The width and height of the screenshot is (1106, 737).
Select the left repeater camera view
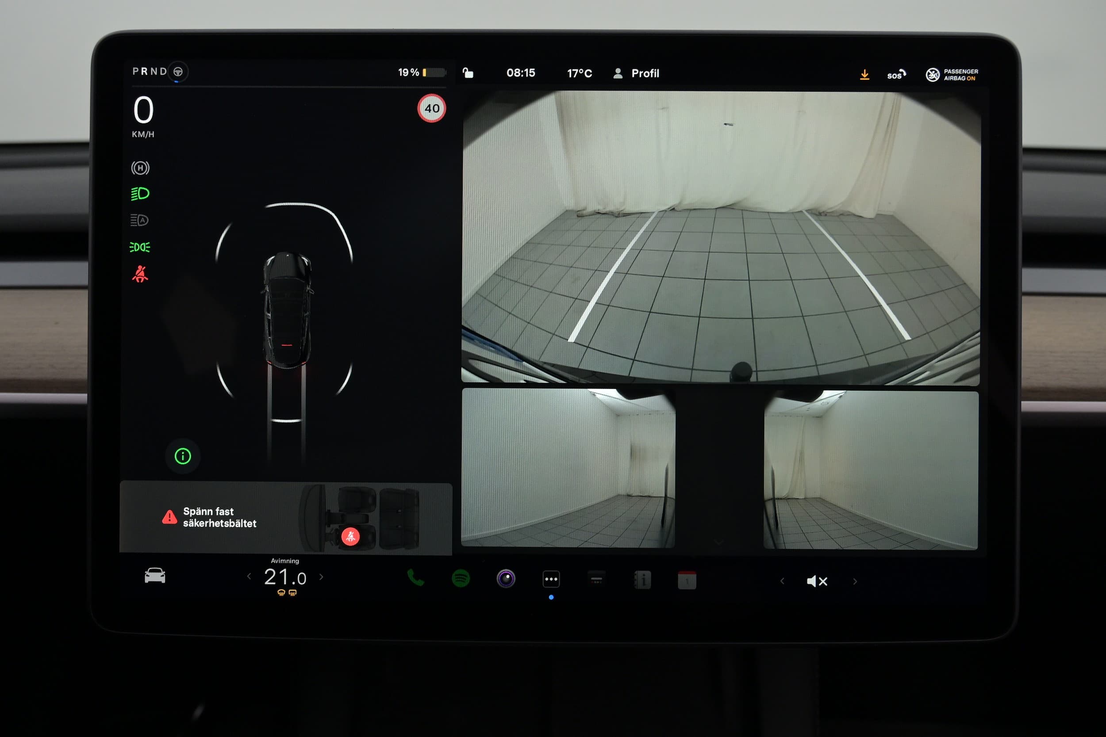[568, 468]
